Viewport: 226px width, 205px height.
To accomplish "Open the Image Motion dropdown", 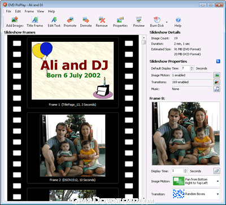I will pos(196,181).
